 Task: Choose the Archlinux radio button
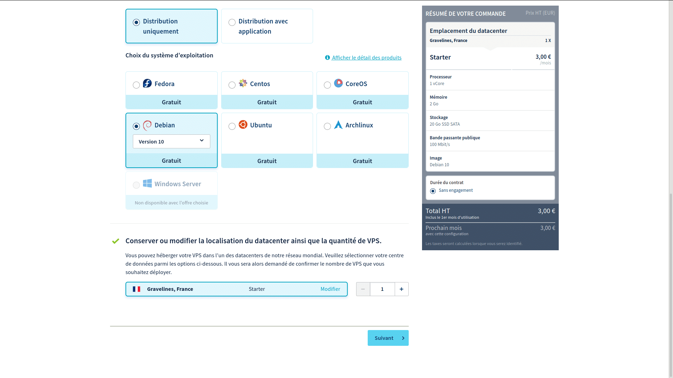coord(327,126)
